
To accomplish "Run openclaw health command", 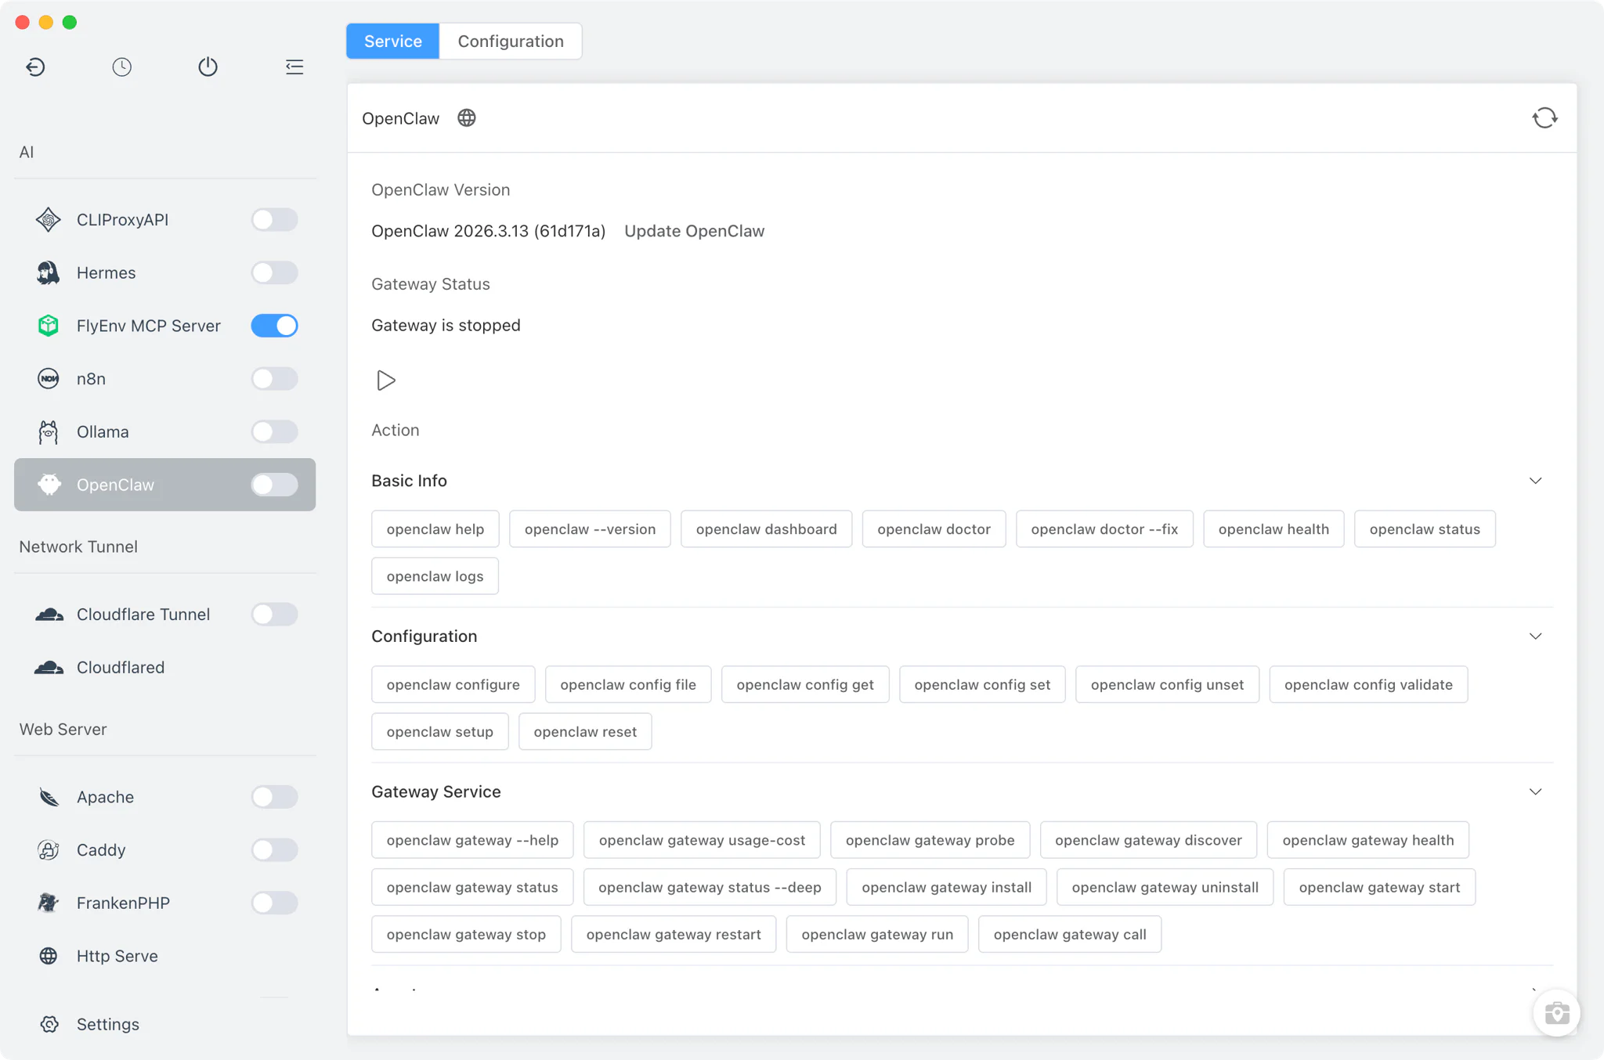I will coord(1273,529).
